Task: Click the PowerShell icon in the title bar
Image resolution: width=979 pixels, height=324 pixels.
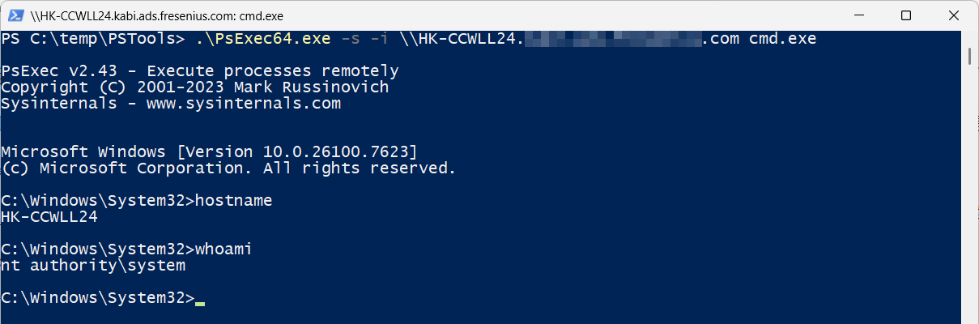Action: tap(12, 15)
